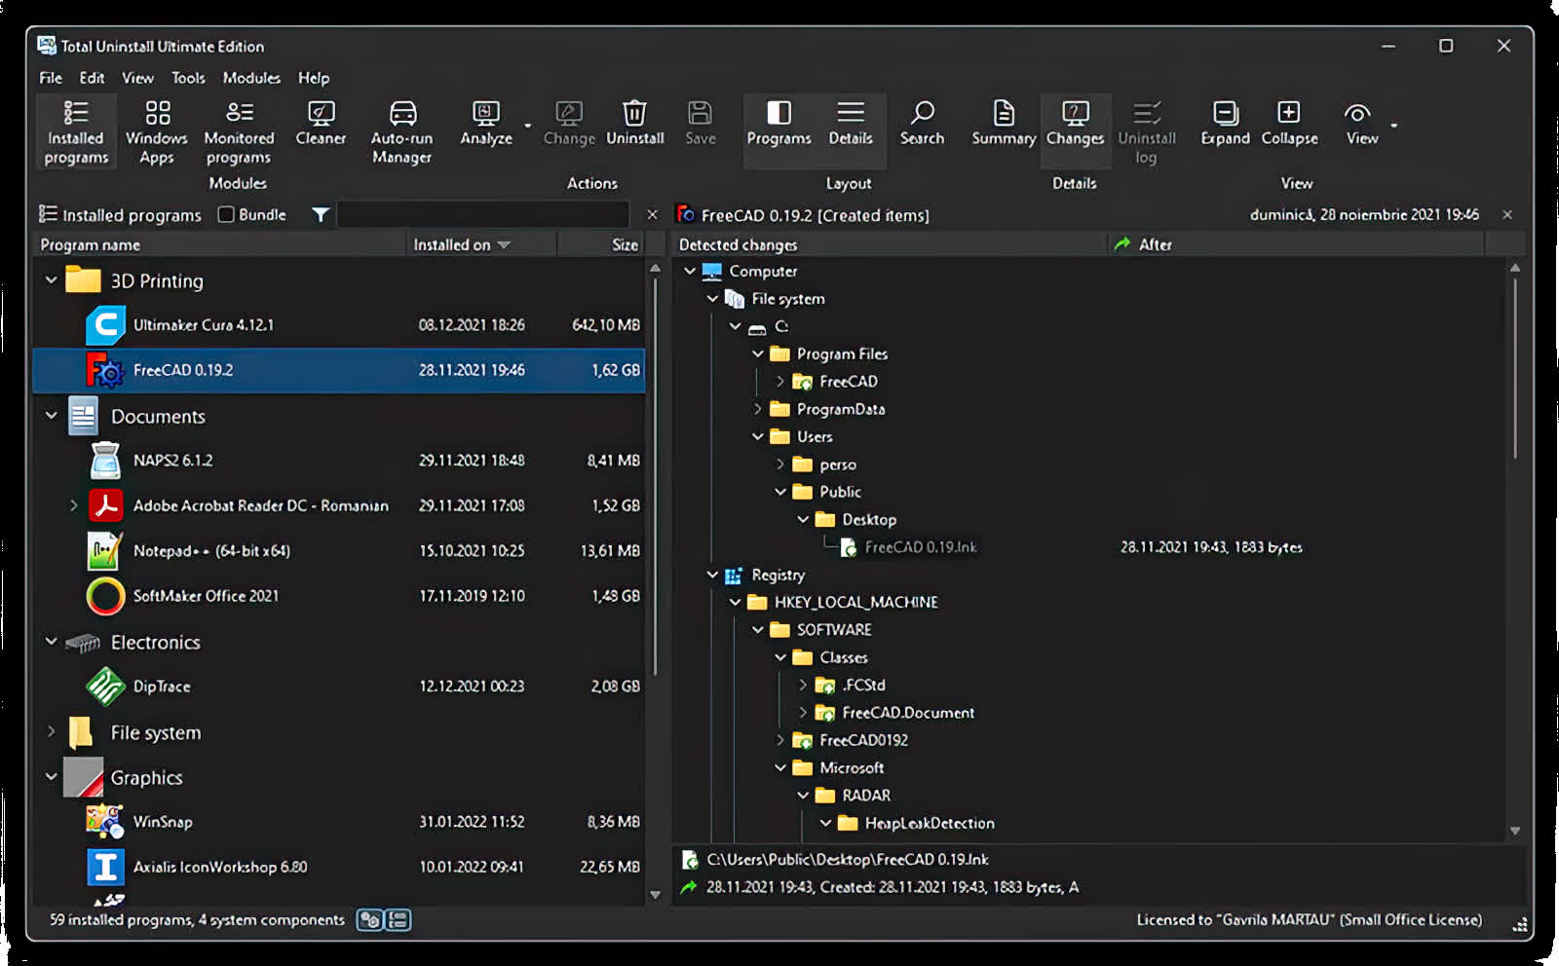Click first status bar view toggle icon
Viewport: 1559px width, 966px height.
(x=369, y=920)
